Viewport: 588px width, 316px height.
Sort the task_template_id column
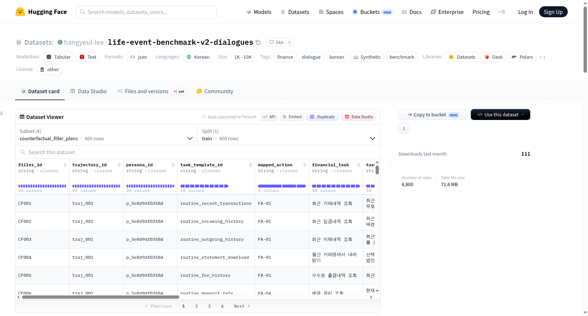[251, 165]
